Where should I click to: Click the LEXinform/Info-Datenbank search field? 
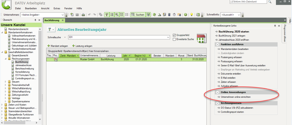pos(248,2)
